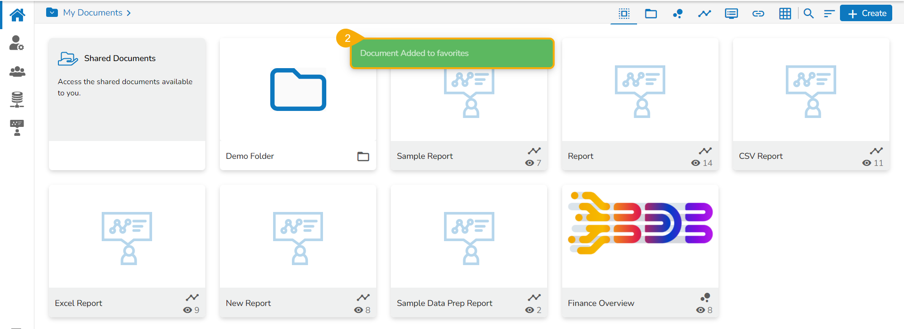The image size is (904, 329).
Task: Filter by link icon in toolbar
Action: pyautogui.click(x=758, y=14)
